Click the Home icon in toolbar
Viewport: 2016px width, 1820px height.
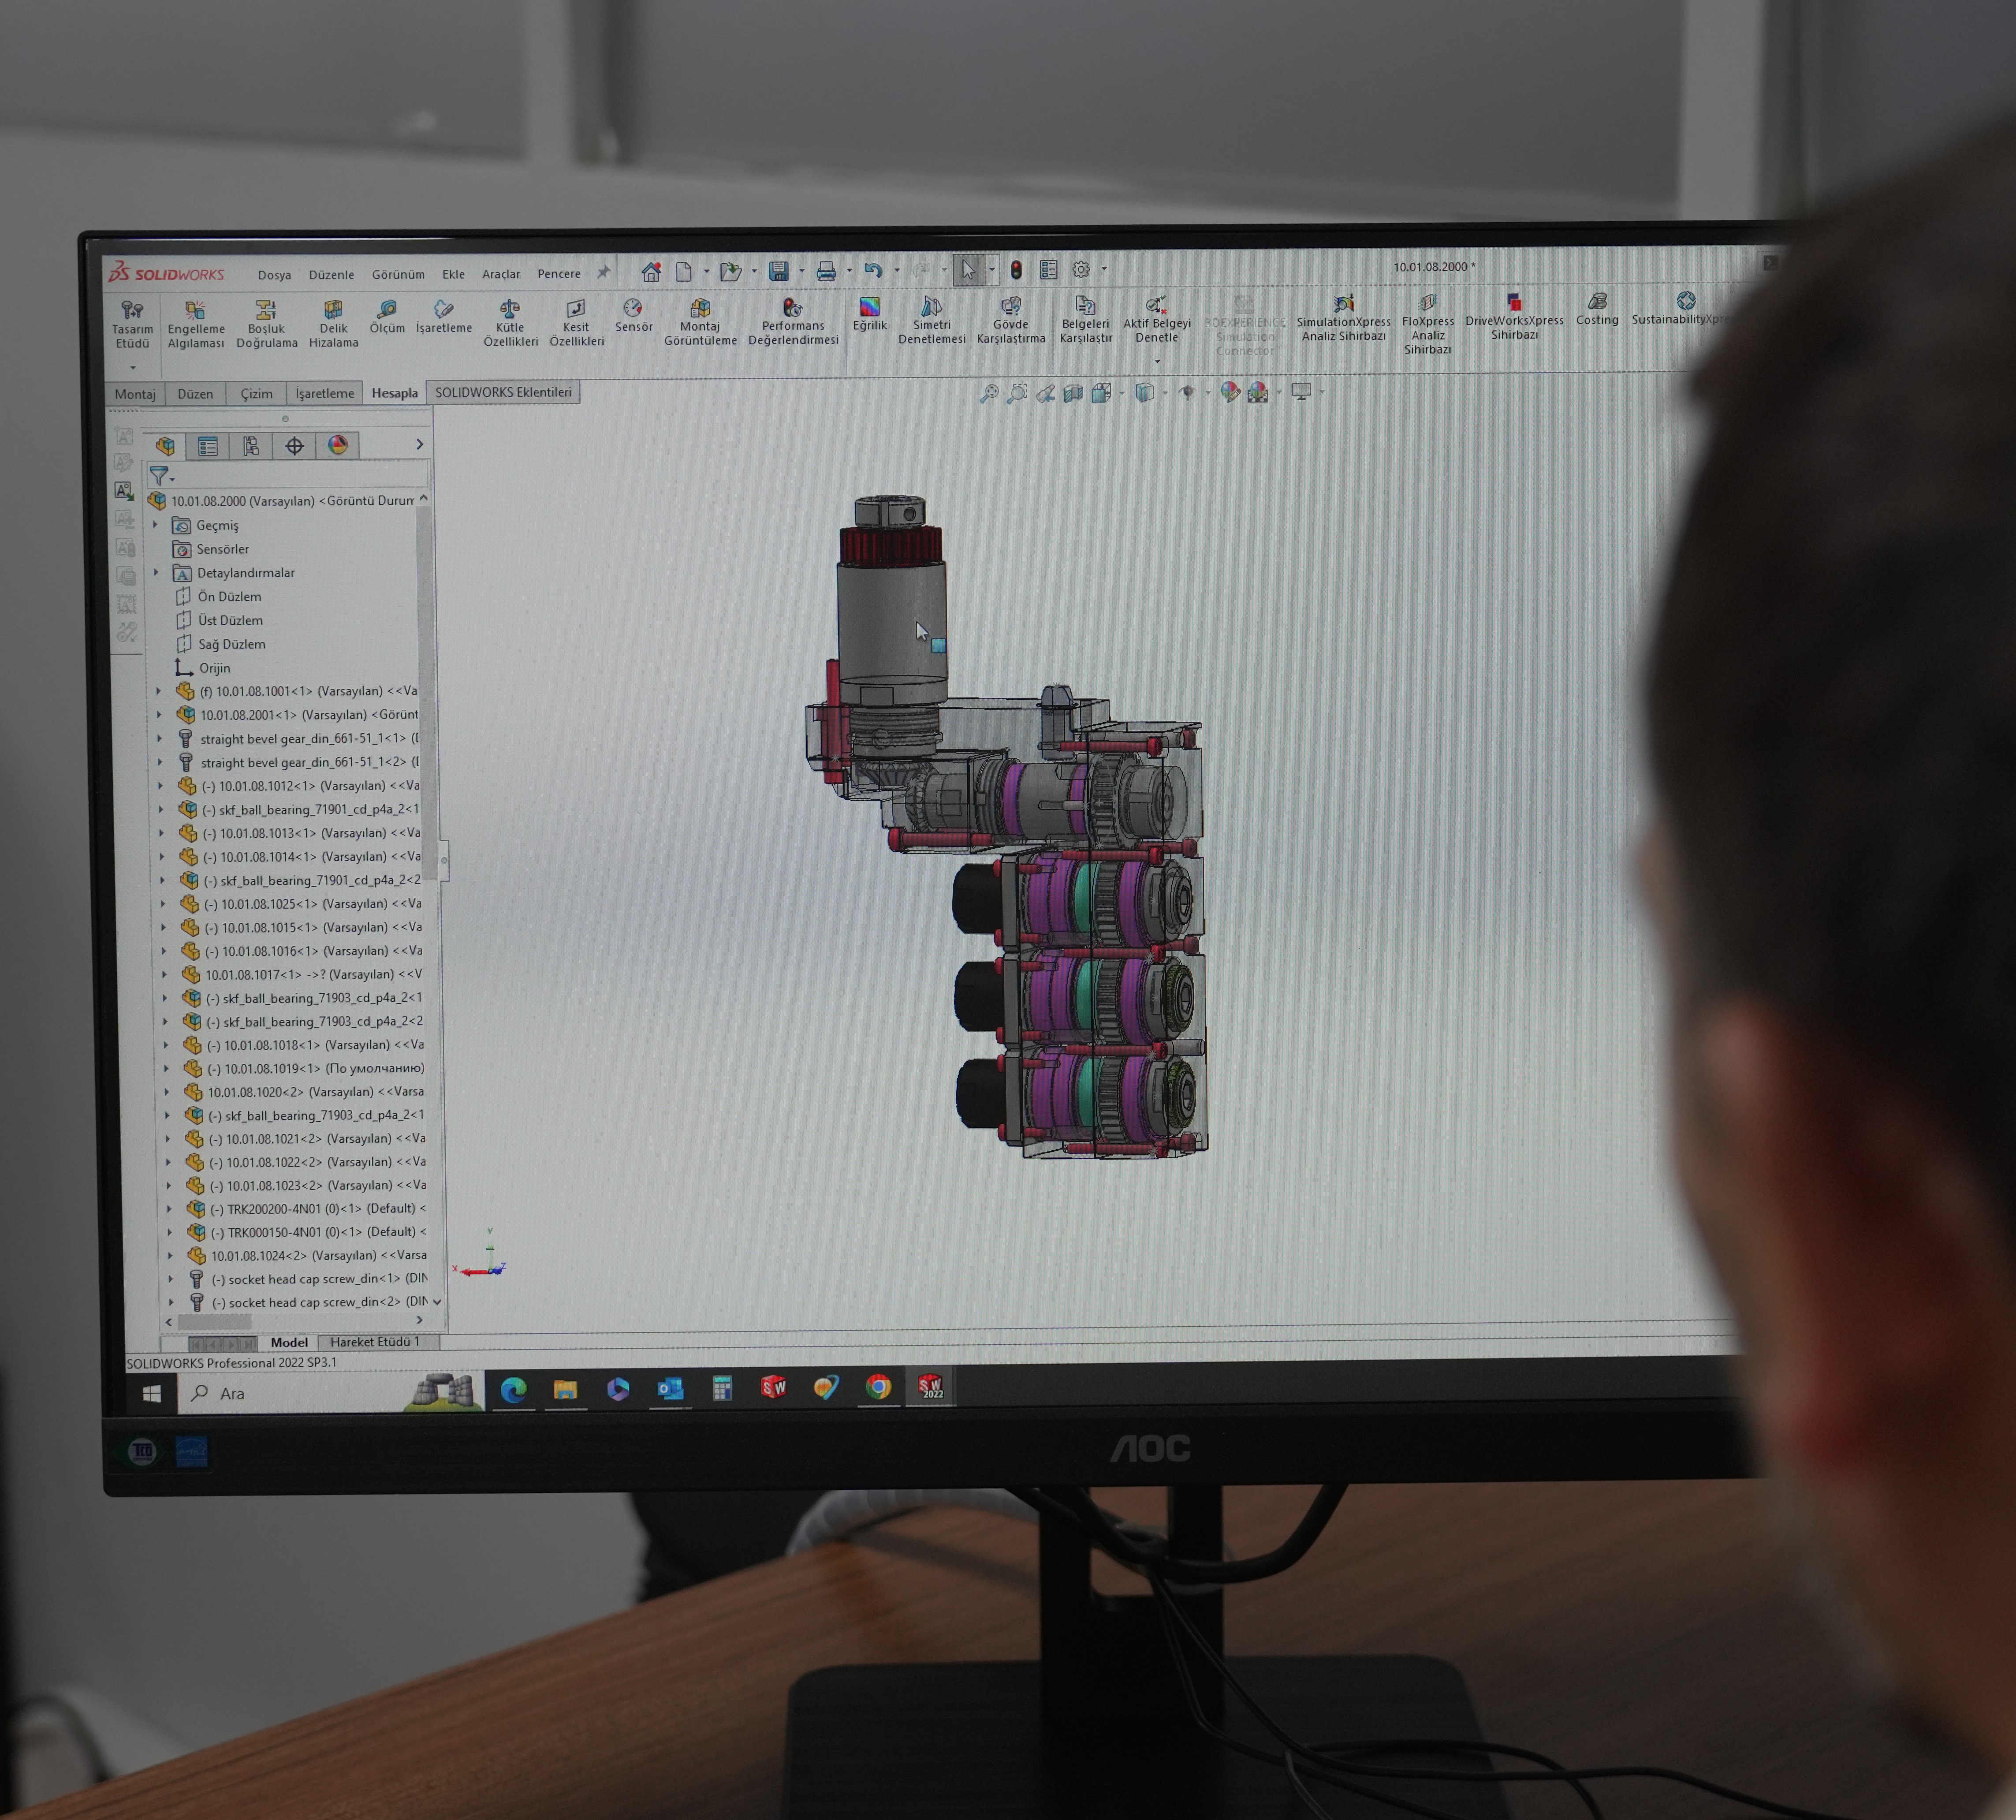(x=651, y=271)
